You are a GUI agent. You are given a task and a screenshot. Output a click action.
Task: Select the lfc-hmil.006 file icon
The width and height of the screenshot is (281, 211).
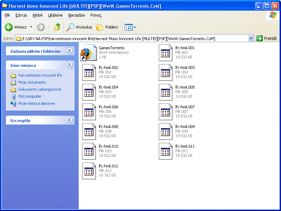(x=89, y=112)
